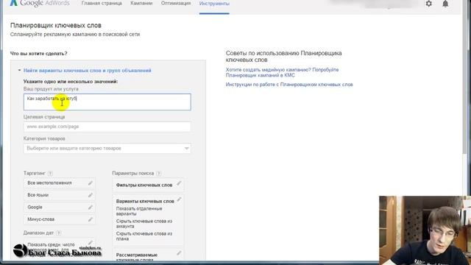Open the Главная страница tab

click(102, 3)
